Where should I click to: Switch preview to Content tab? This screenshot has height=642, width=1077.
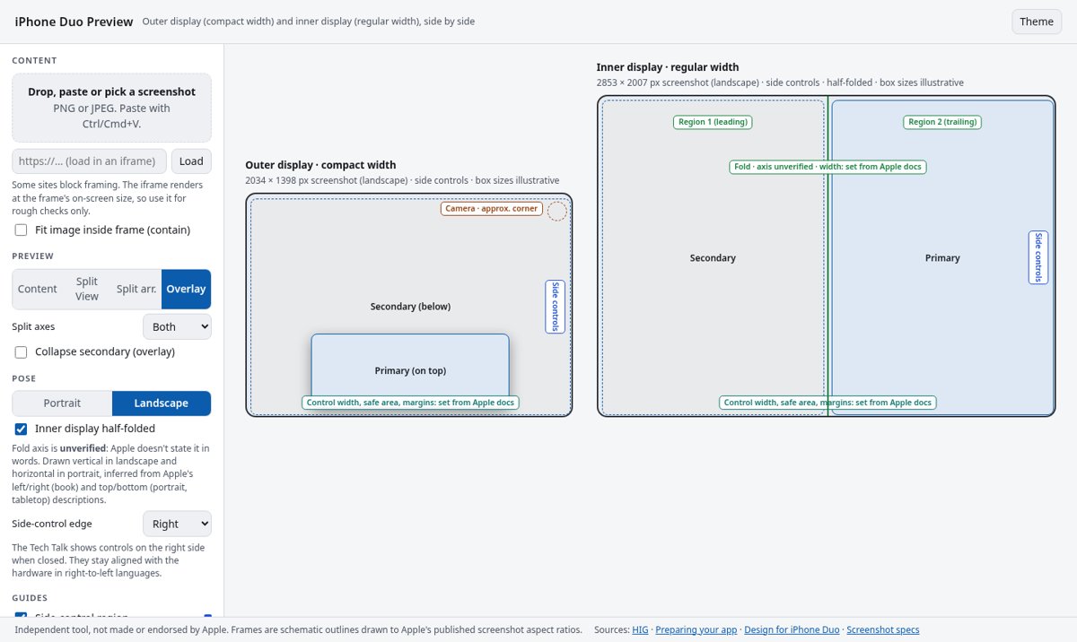(x=38, y=289)
